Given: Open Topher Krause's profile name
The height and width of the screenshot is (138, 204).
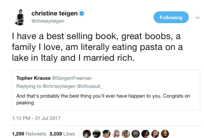Looking at the screenshot, I should [34, 78].
